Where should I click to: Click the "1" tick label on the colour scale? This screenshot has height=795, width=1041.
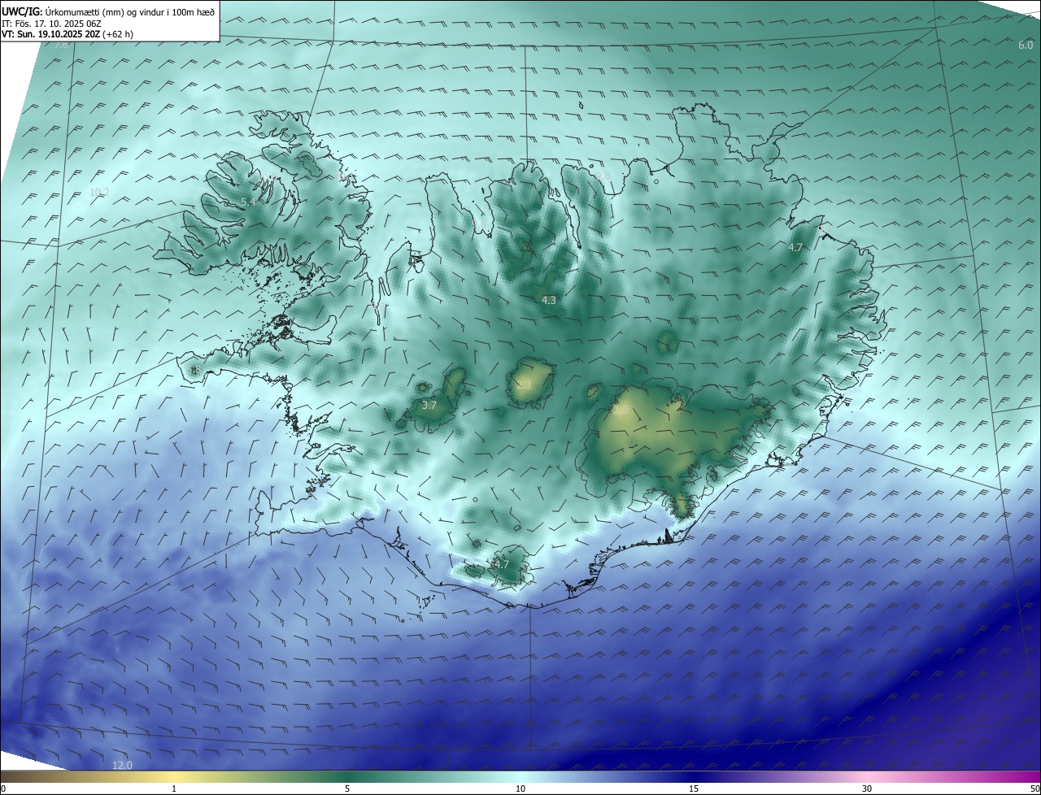point(174,788)
